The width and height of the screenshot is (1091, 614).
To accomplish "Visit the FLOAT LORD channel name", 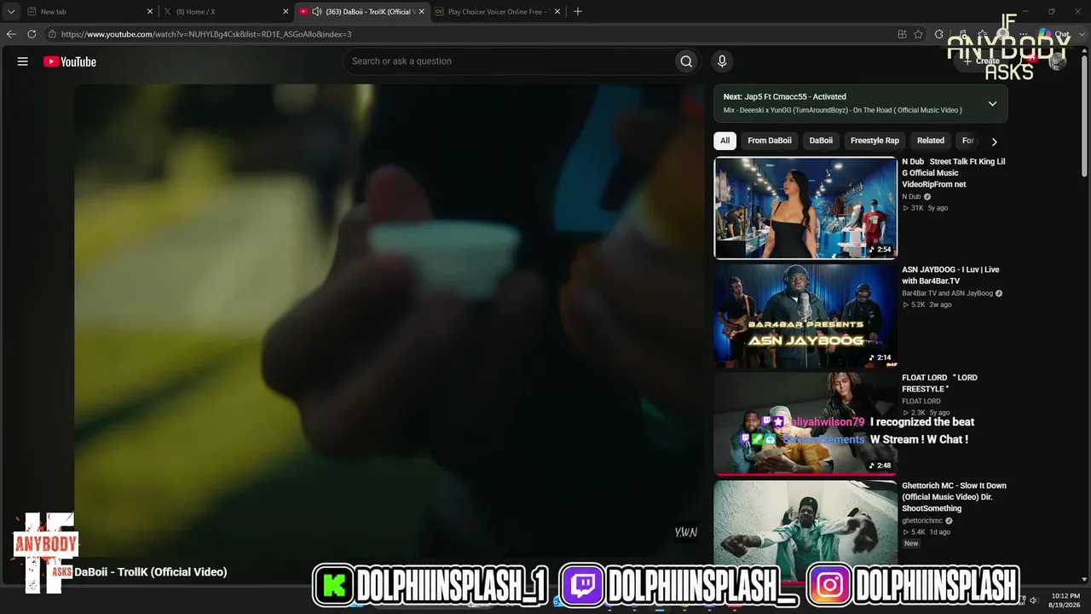I will (x=921, y=402).
